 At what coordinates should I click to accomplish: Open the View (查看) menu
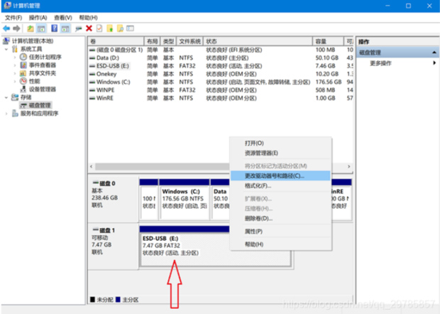(x=63, y=18)
